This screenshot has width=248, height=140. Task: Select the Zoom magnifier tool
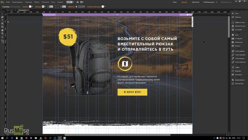[x=2, y=33]
